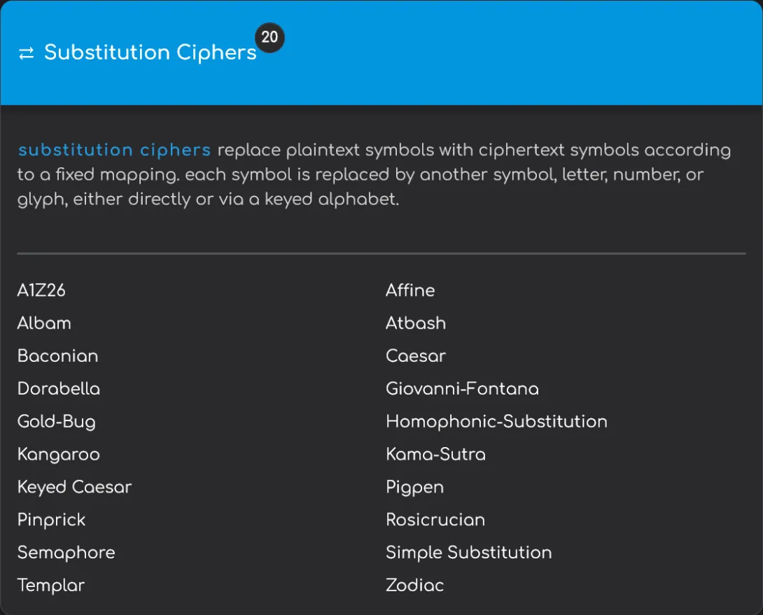The image size is (763, 615).
Task: Select the Dorabella cipher
Action: [x=58, y=389]
